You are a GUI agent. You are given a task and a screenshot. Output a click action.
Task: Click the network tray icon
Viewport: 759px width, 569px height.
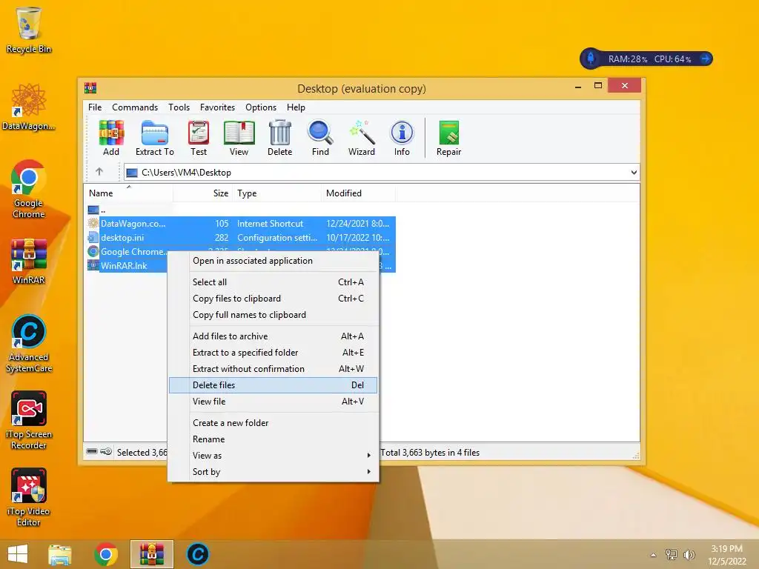(672, 555)
